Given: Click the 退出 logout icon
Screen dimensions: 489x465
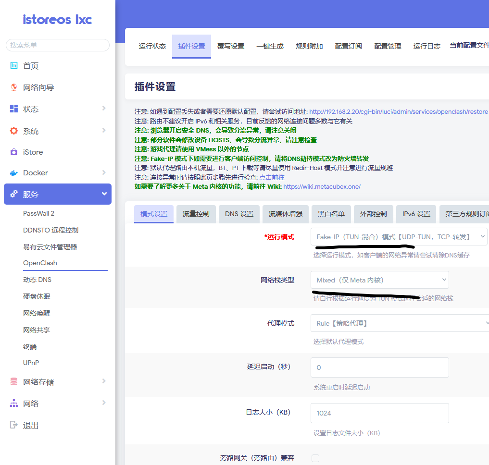Looking at the screenshot, I should tap(14, 425).
